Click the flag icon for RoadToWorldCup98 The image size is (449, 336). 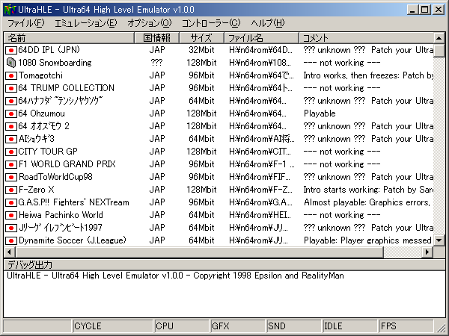click(11, 177)
